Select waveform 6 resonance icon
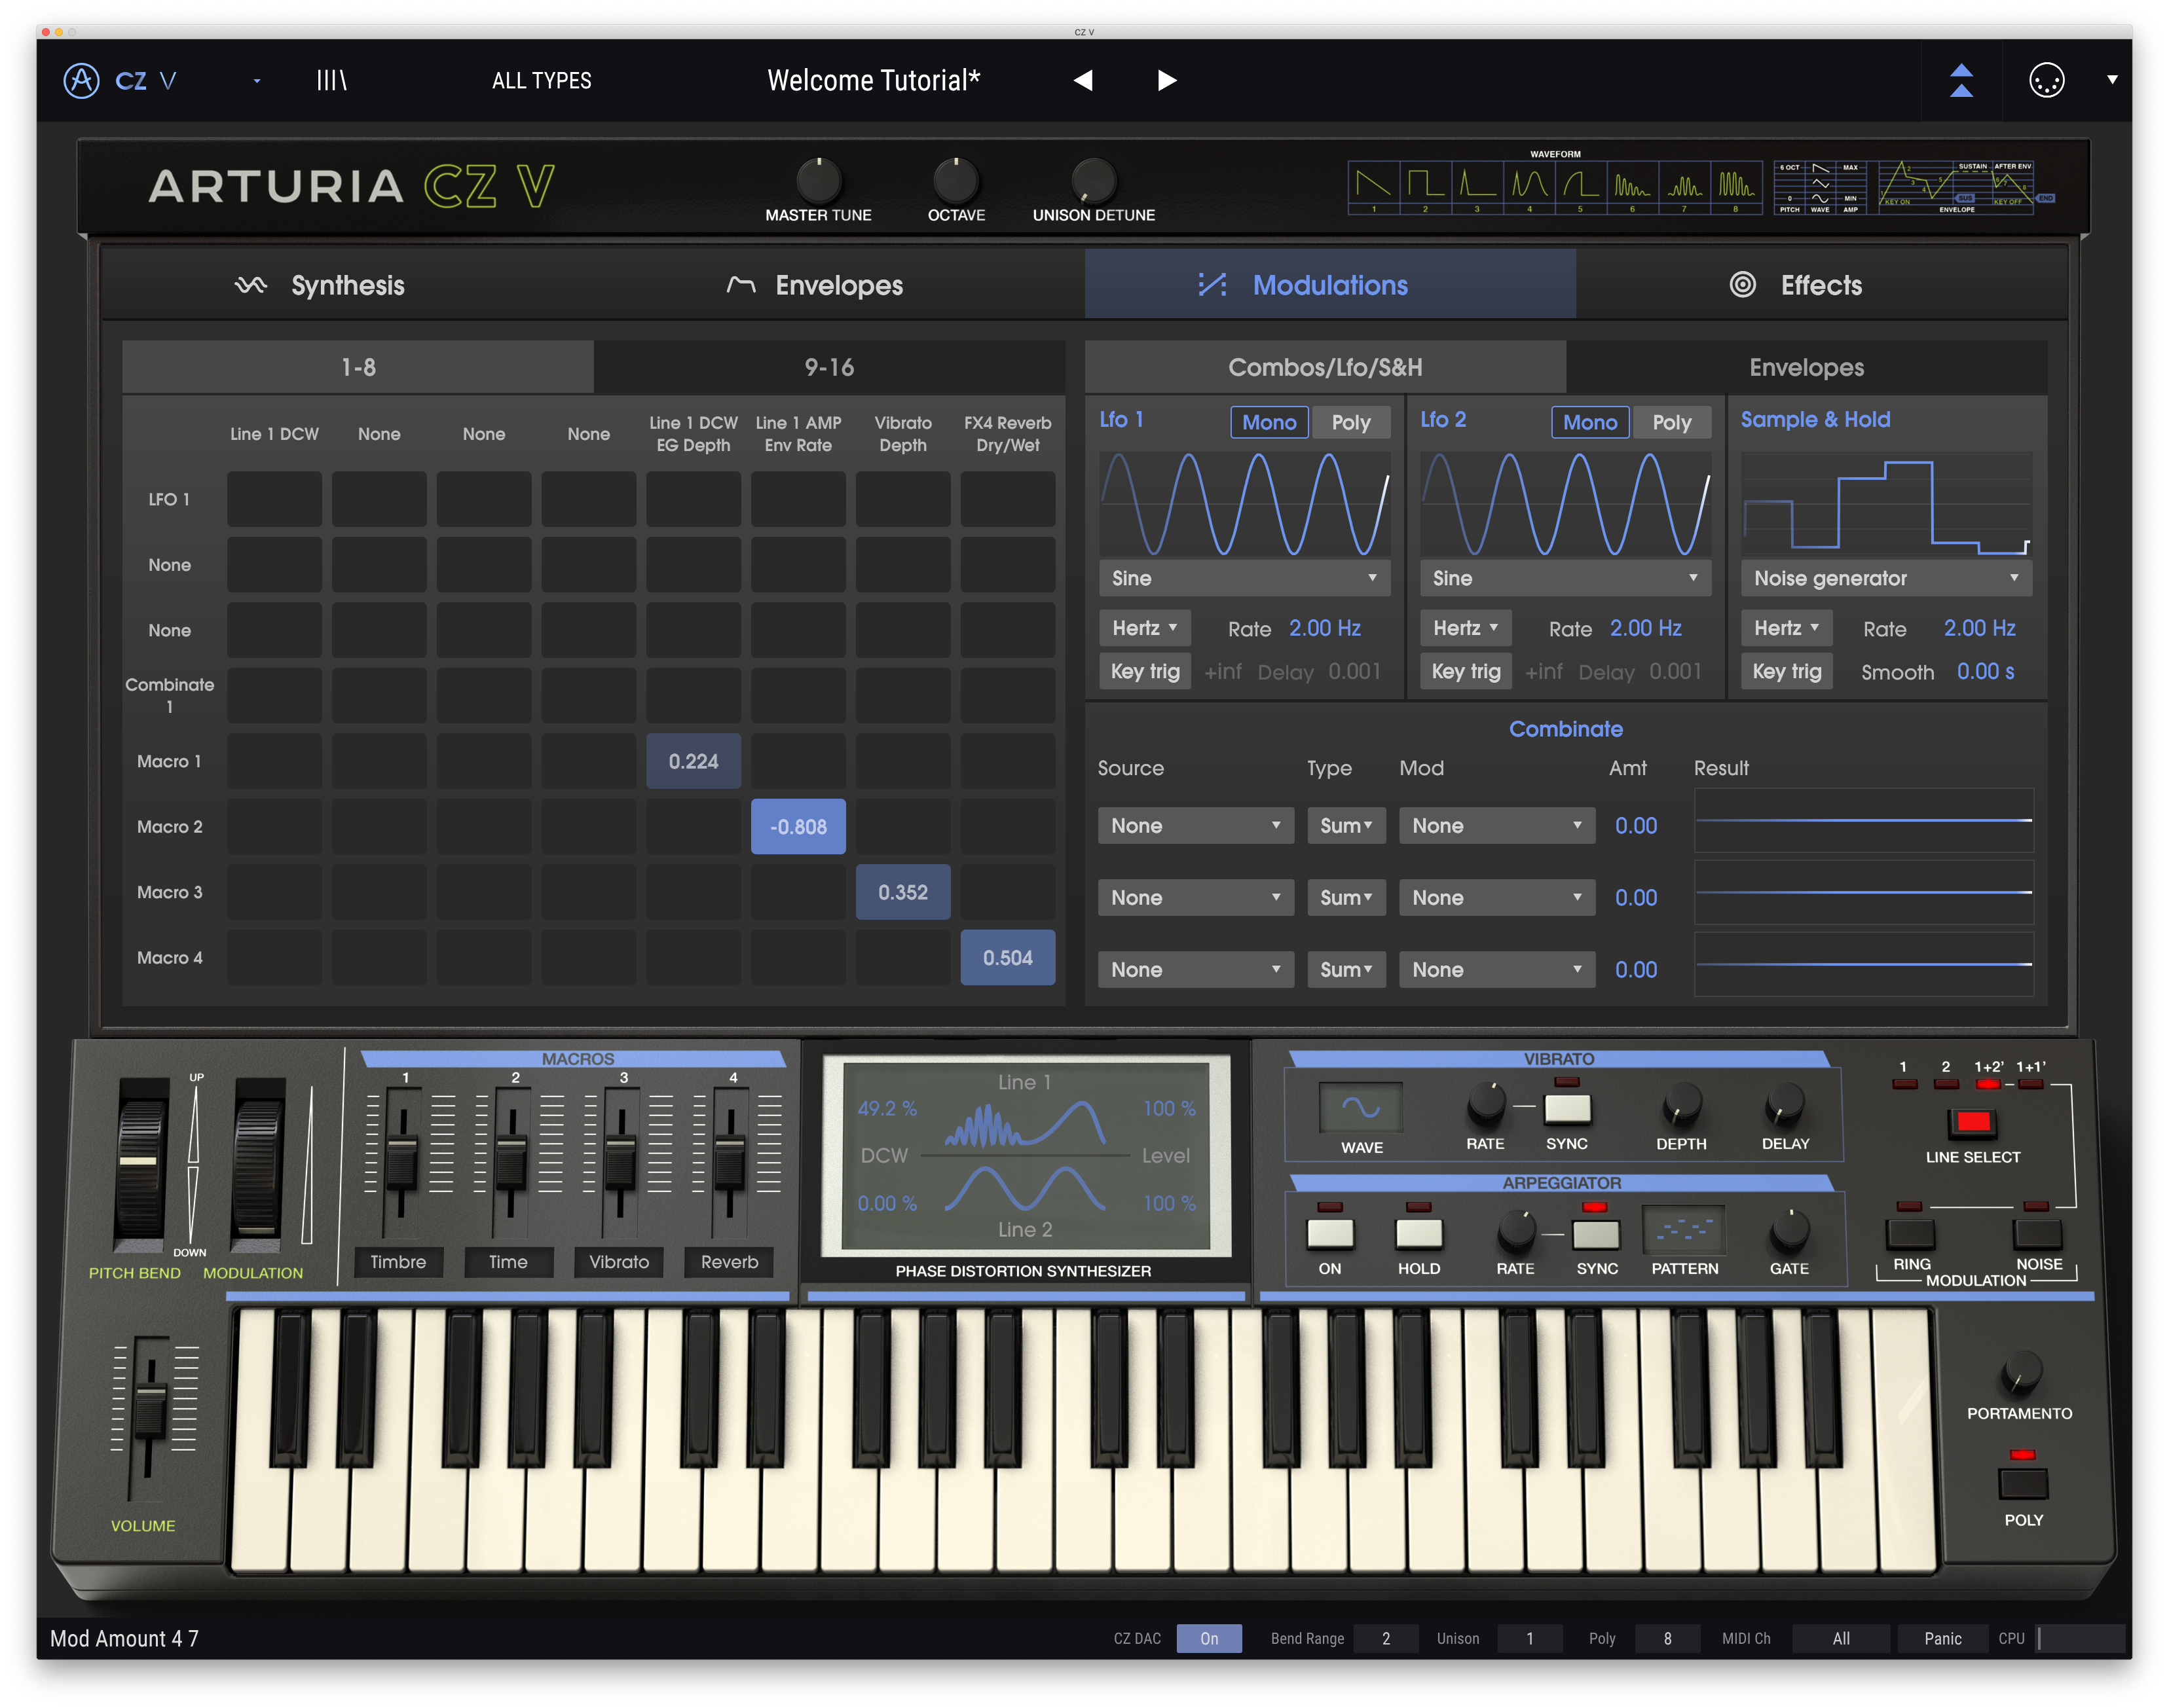Image resolution: width=2169 pixels, height=1708 pixels. tap(1632, 187)
